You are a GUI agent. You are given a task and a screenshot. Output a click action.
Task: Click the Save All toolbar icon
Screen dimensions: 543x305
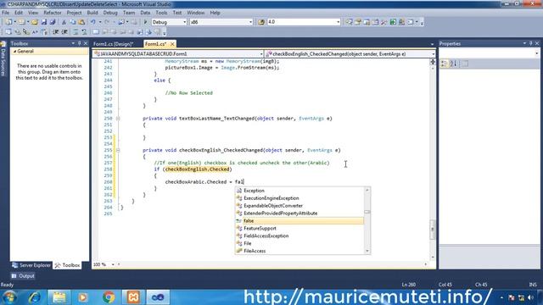[x=53, y=22]
